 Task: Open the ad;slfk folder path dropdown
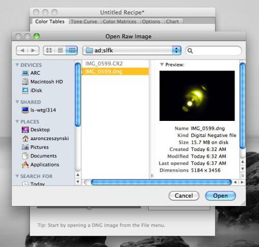132,50
